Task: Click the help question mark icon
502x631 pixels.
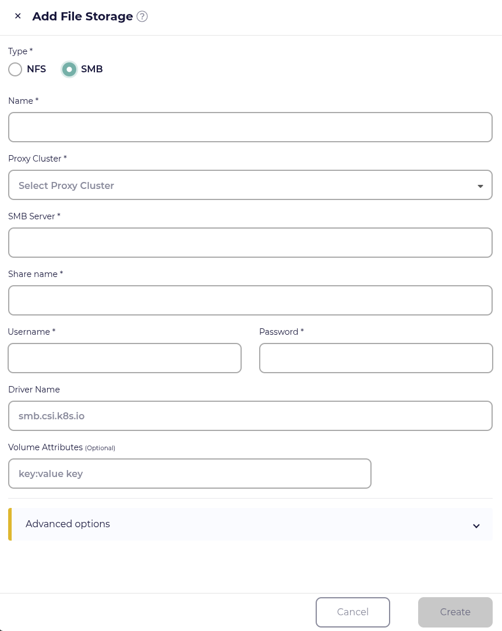Action: (x=142, y=16)
